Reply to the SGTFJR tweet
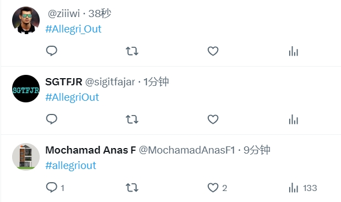341x202 pixels. pyautogui.click(x=52, y=119)
